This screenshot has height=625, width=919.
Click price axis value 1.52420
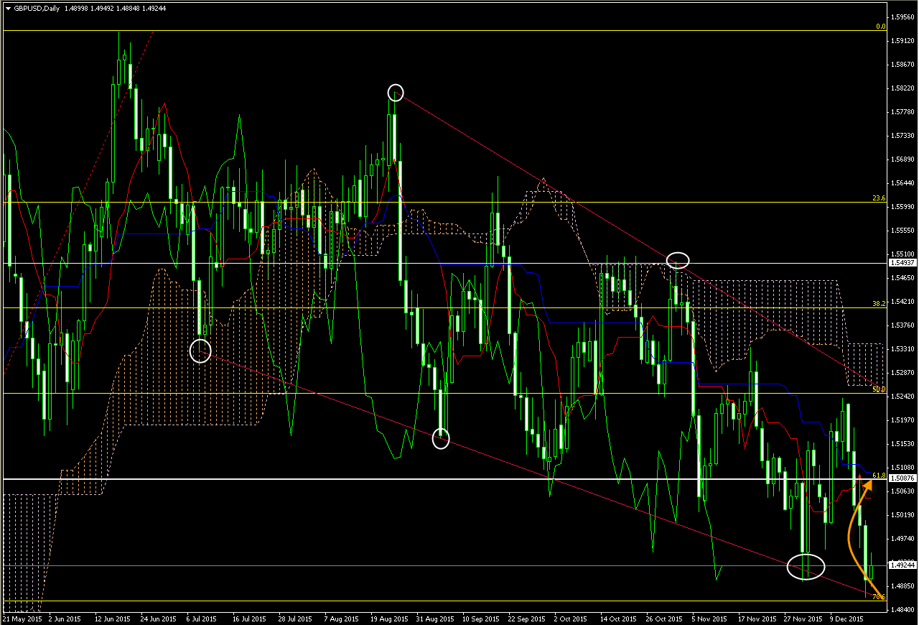pyautogui.click(x=902, y=396)
